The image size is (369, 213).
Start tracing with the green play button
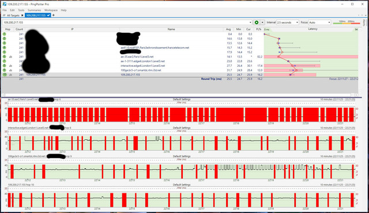(x=257, y=22)
